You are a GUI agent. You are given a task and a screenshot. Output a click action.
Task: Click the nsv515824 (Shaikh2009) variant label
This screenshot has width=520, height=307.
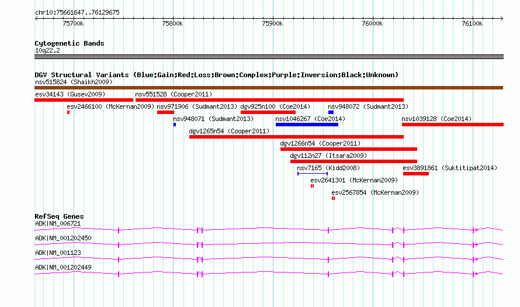(x=74, y=82)
